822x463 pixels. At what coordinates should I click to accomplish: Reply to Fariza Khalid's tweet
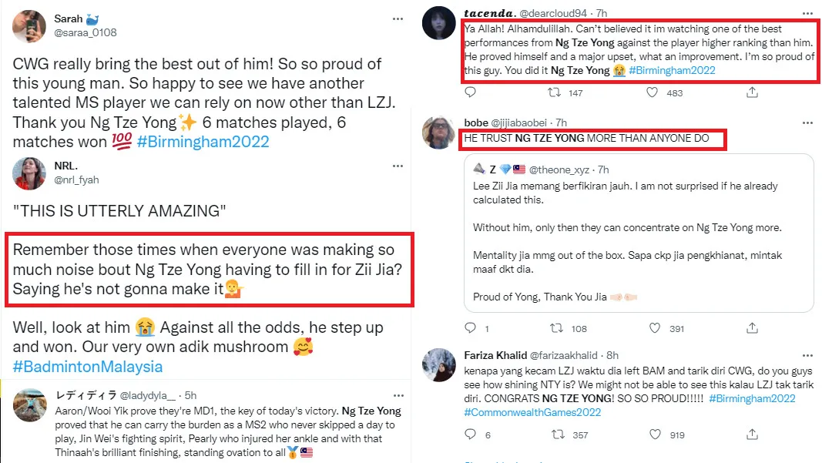point(471,435)
